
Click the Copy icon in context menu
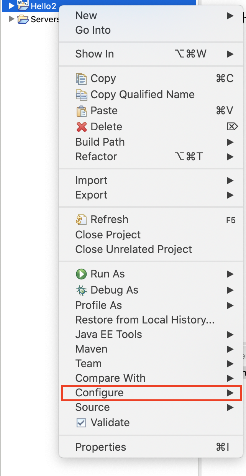81,79
